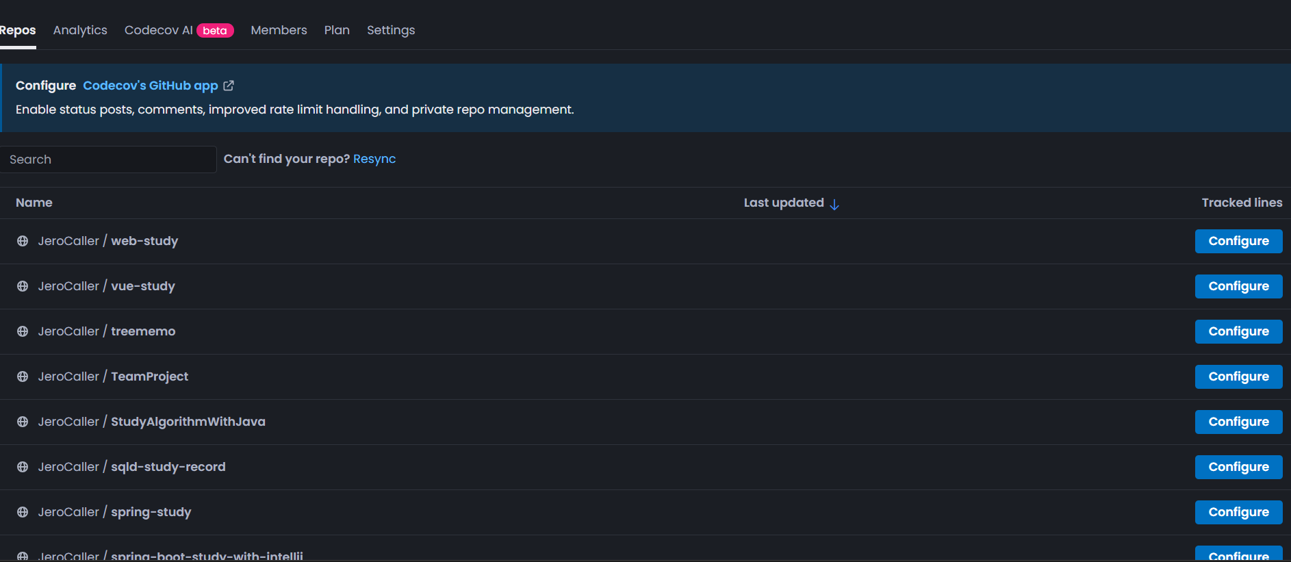Go to the Members tab
The width and height of the screenshot is (1291, 562).
[279, 30]
